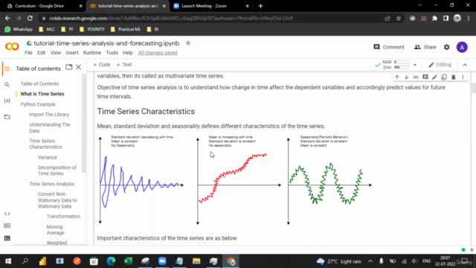Go to Decomposition of Time Series
The height and width of the screenshot is (268, 476).
57,170
